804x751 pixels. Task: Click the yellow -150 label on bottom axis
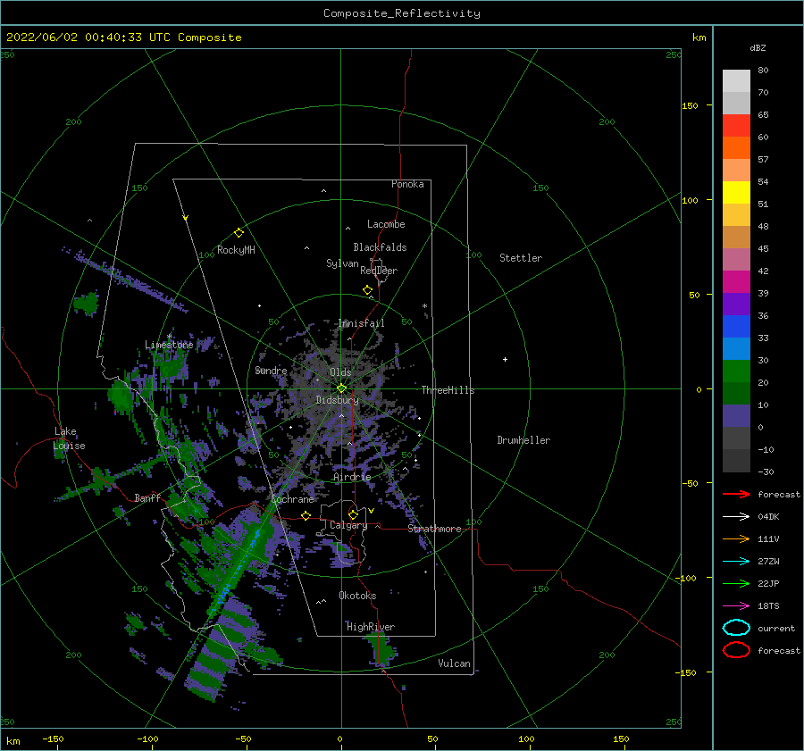[x=53, y=738]
